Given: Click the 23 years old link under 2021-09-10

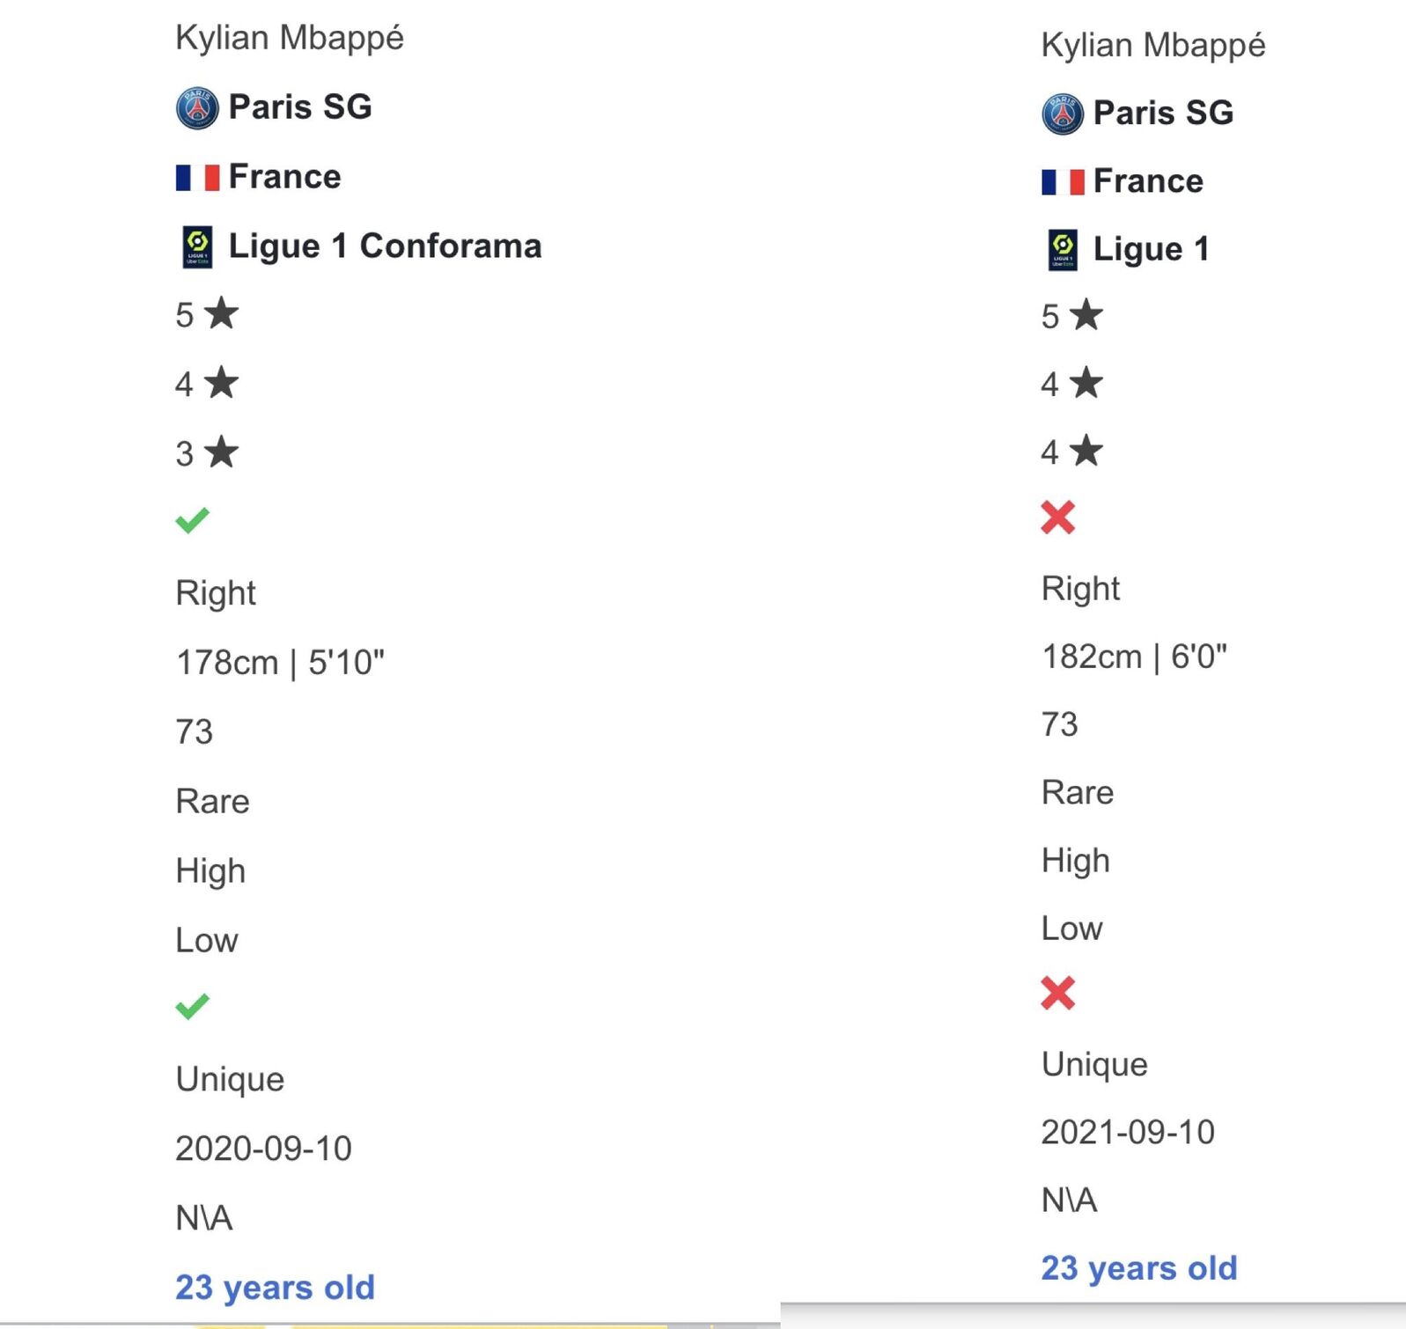Looking at the screenshot, I should (x=1139, y=1268).
